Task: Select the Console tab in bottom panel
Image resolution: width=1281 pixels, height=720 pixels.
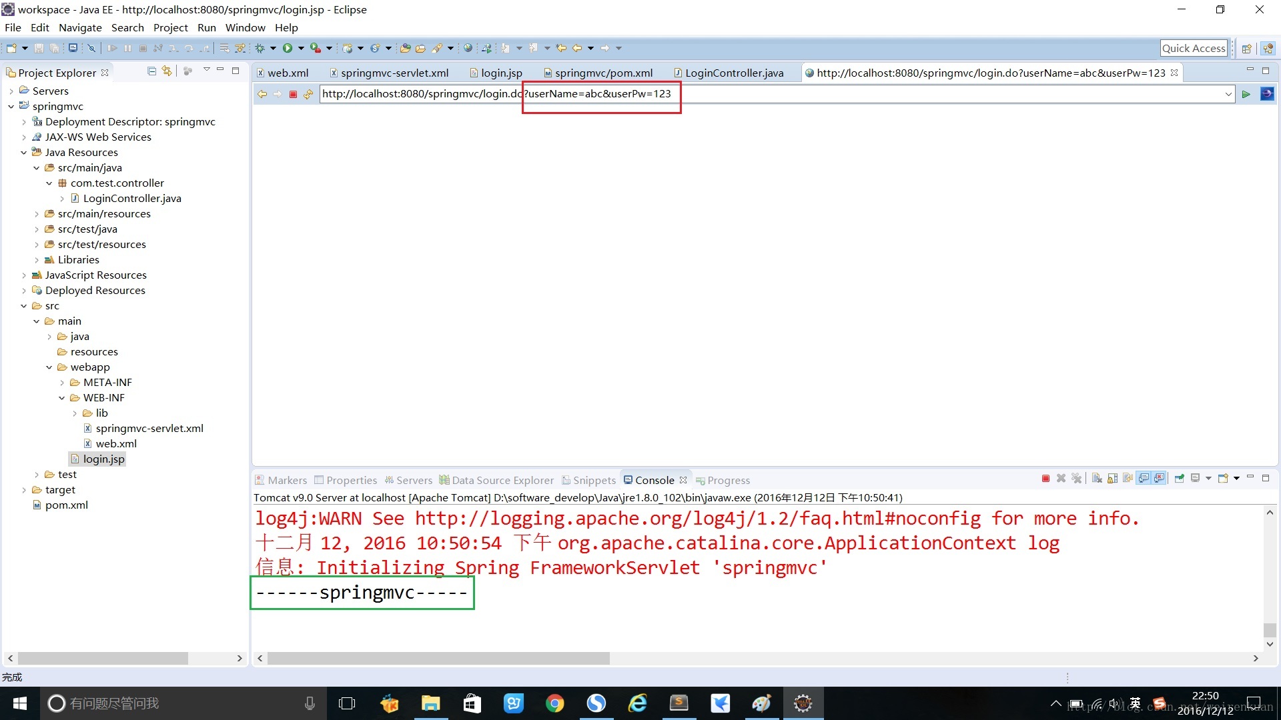Action: point(654,480)
